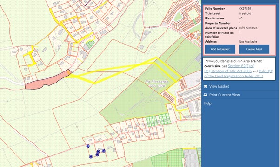Viewport: 280px width, 167px height.
Task: Open Section 62(2) Registration of Title Act link
Action: click(x=229, y=69)
